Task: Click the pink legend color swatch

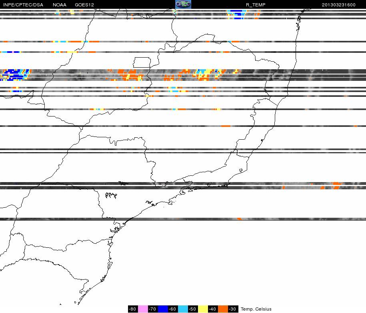Action: click(143, 309)
